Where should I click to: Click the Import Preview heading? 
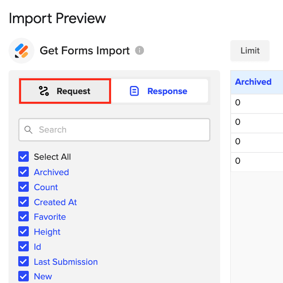pyautogui.click(x=58, y=18)
